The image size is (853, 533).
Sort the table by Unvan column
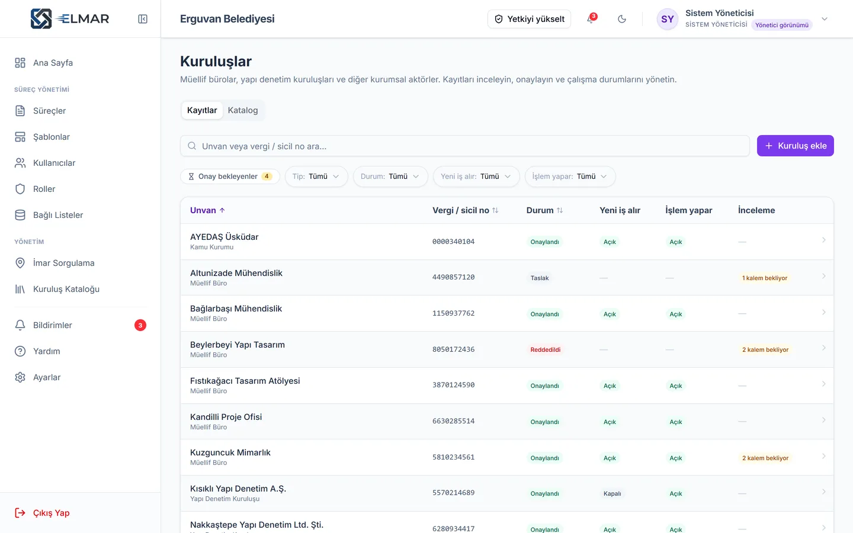click(207, 210)
